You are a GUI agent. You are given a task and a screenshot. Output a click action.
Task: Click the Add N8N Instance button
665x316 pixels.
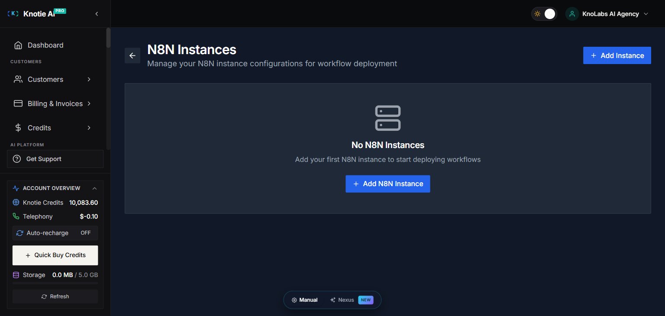coord(387,184)
